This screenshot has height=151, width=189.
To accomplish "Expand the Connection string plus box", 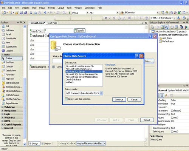I will [x=54, y=67].
